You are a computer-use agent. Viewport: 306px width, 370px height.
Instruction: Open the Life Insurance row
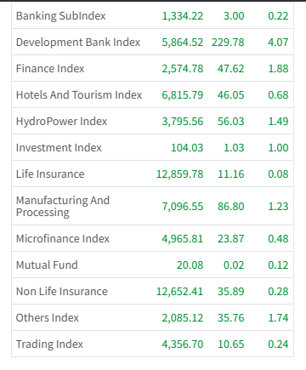tap(152, 174)
